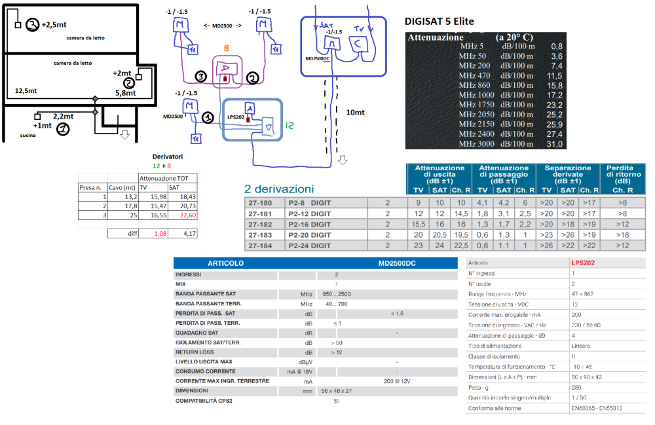The height and width of the screenshot is (425, 655).
Task: Click the SAT mixer box inside the blue frame
Action: 329,42
